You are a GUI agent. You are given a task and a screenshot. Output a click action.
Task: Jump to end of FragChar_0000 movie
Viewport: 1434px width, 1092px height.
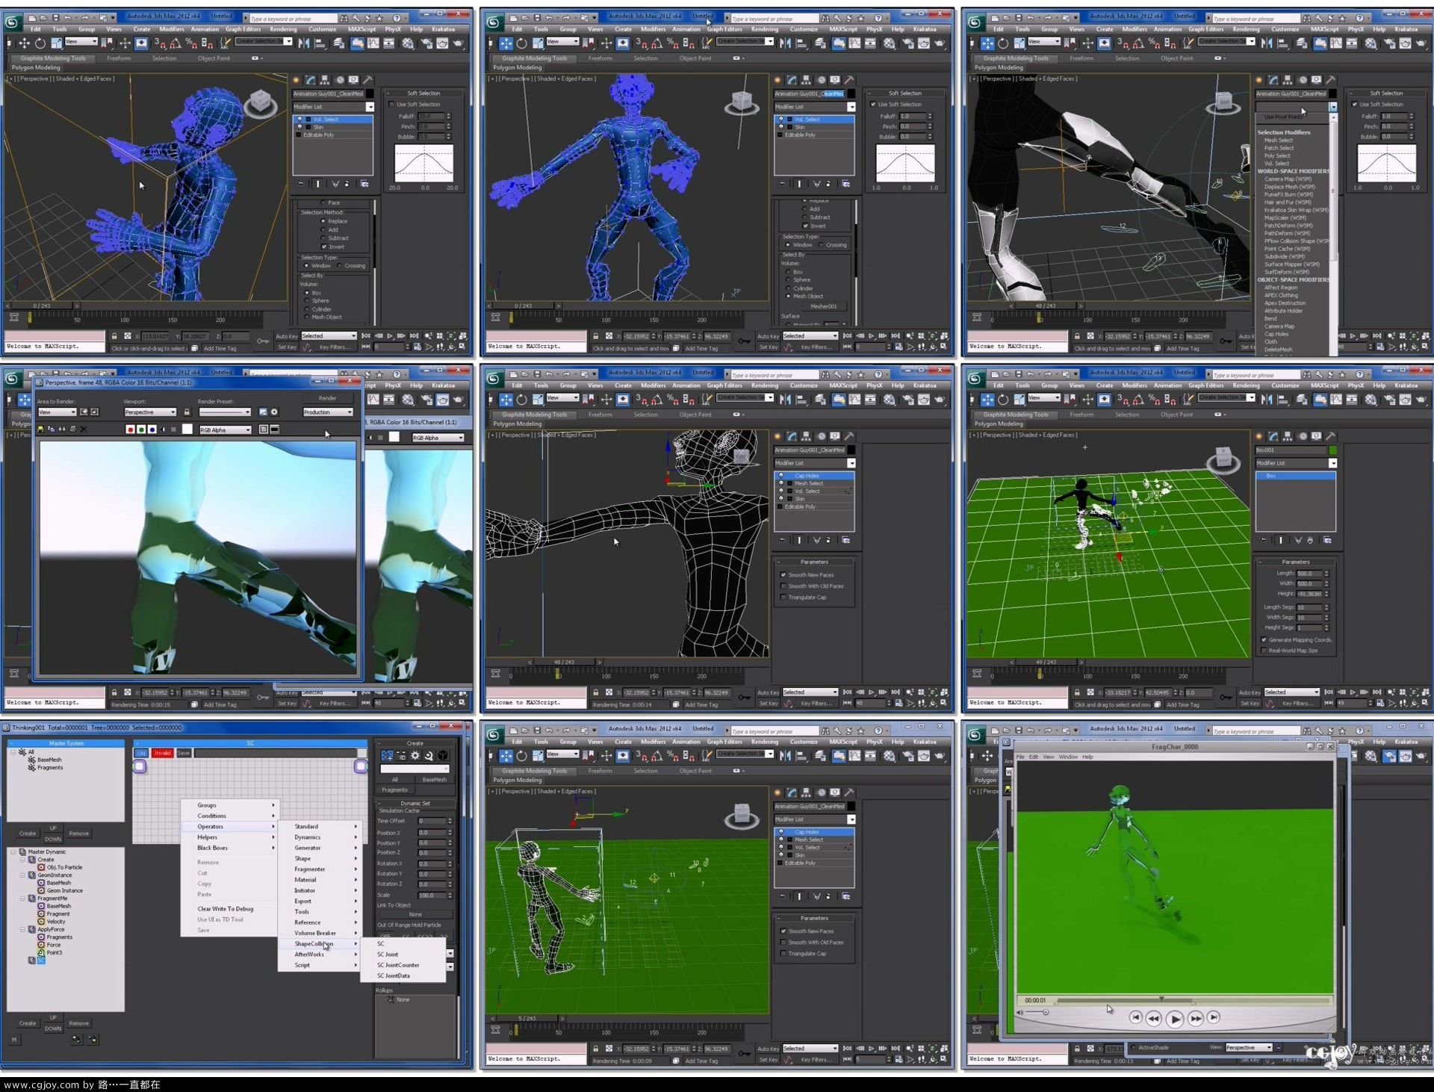coord(1214,1017)
